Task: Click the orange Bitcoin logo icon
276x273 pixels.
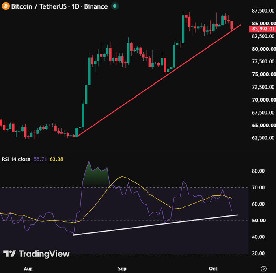Action: coord(6,6)
